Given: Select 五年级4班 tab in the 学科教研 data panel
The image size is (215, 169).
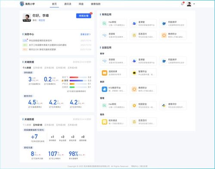Looking at the screenshot, I should click(x=72, y=68).
